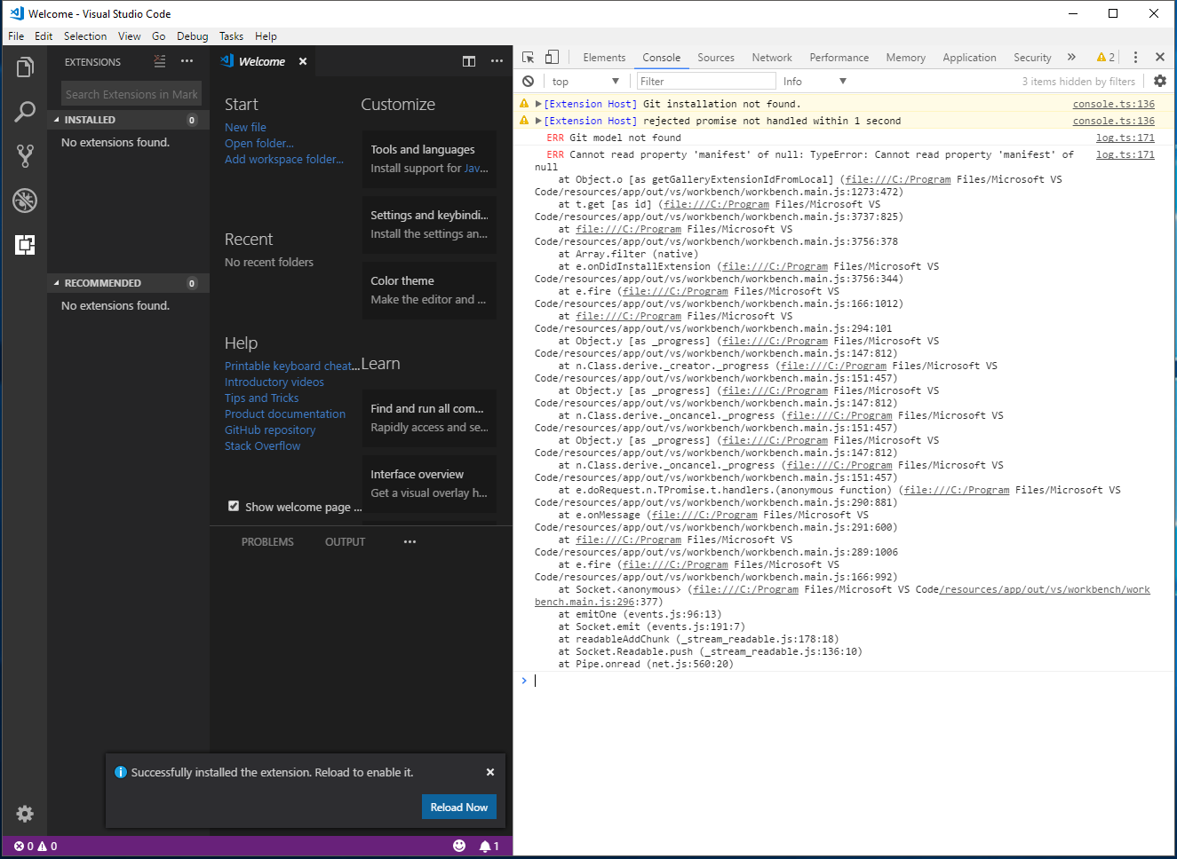This screenshot has height=859, width=1177.
Task: Expand the Git installation not found warning
Action: click(x=537, y=103)
